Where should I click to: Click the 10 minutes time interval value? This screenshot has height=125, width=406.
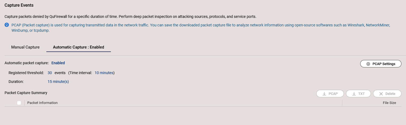tap(104, 73)
